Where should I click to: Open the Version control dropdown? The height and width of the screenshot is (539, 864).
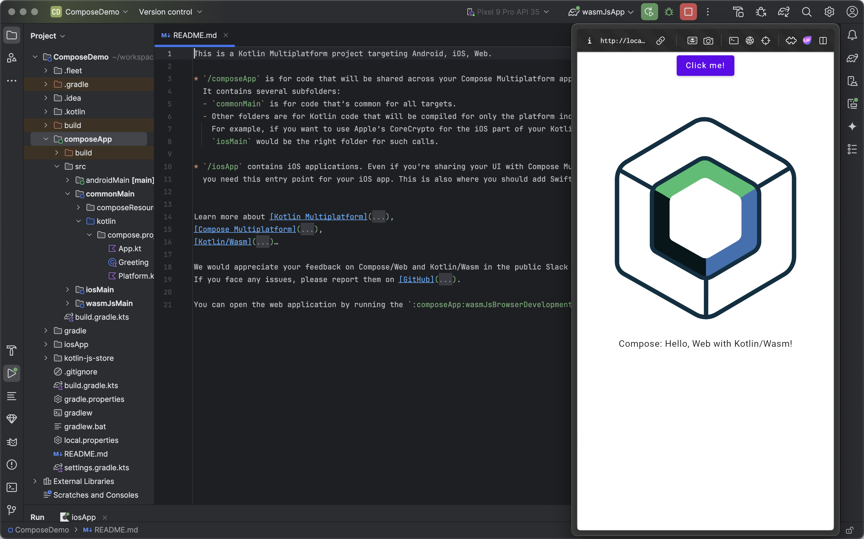[x=170, y=12]
